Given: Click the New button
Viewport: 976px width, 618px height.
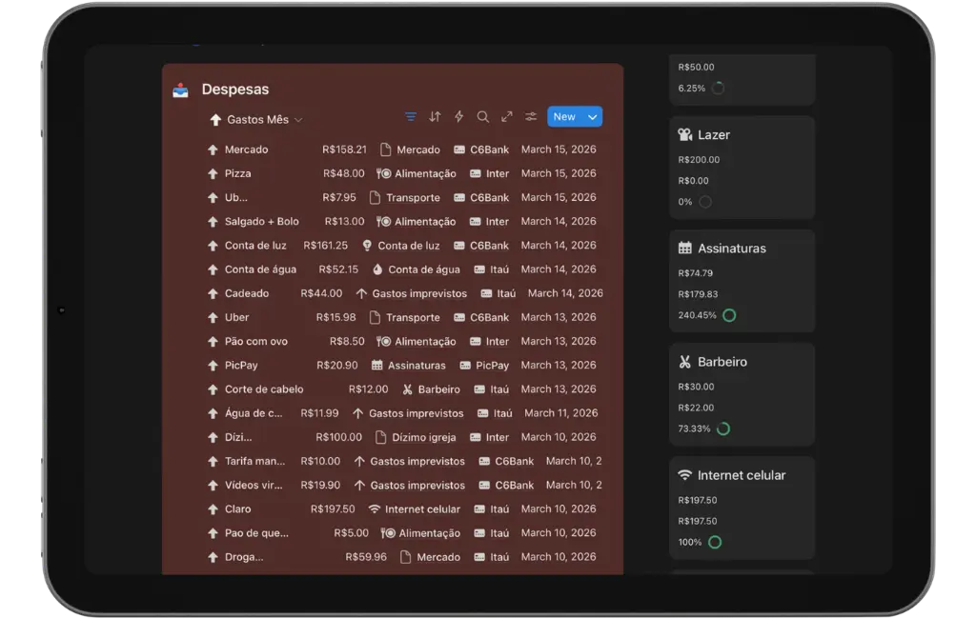Looking at the screenshot, I should tap(564, 117).
